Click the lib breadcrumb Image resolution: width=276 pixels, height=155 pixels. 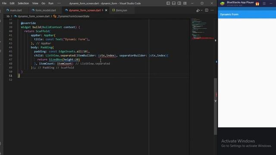pos(8,16)
